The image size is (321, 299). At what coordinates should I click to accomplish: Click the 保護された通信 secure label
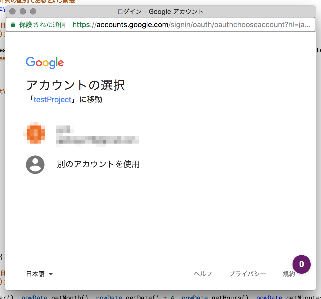(x=42, y=25)
